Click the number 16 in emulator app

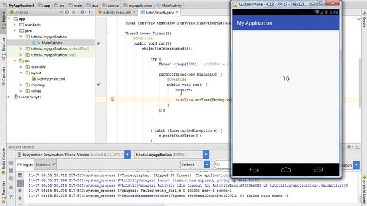coord(286,78)
